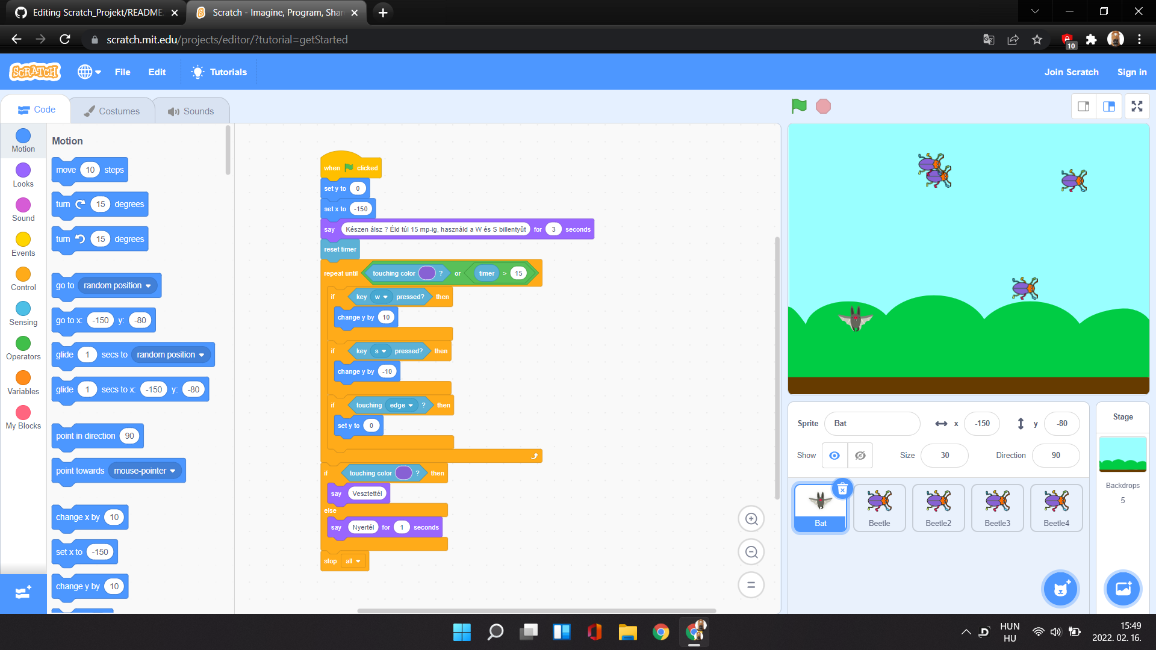Open the Add Extension panel
1156x650 pixels.
(x=22, y=593)
